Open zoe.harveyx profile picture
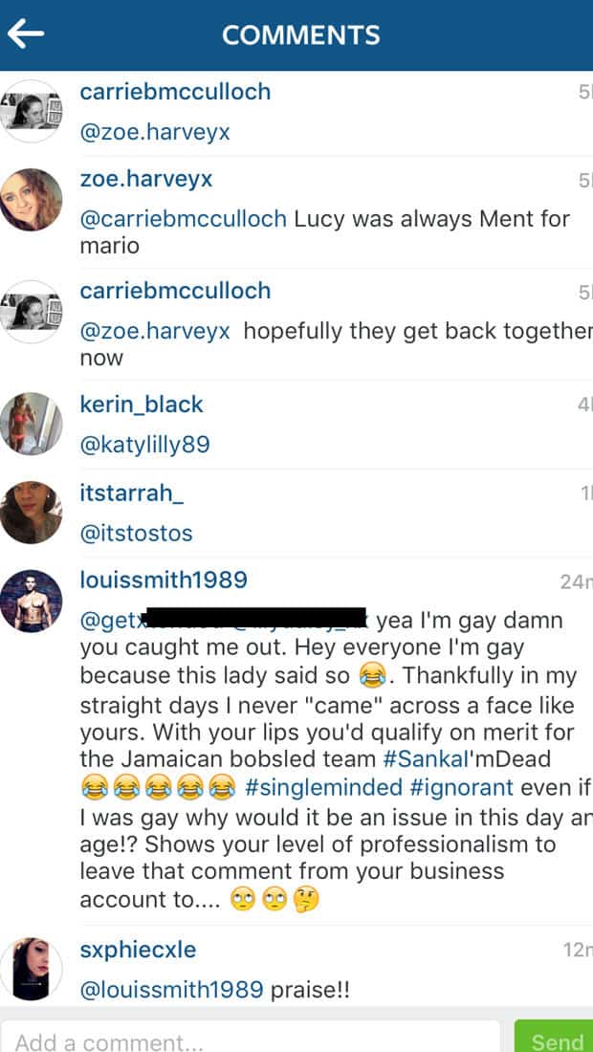 [32, 199]
